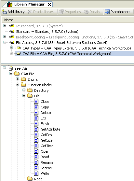
Task: Click the Details toolbar button
Action: pos(92,12)
